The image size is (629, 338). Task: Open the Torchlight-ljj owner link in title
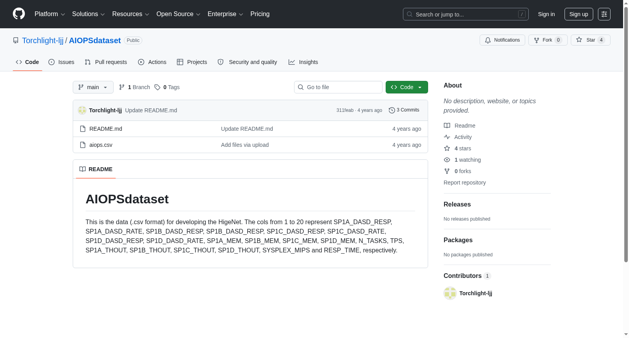coord(42,40)
